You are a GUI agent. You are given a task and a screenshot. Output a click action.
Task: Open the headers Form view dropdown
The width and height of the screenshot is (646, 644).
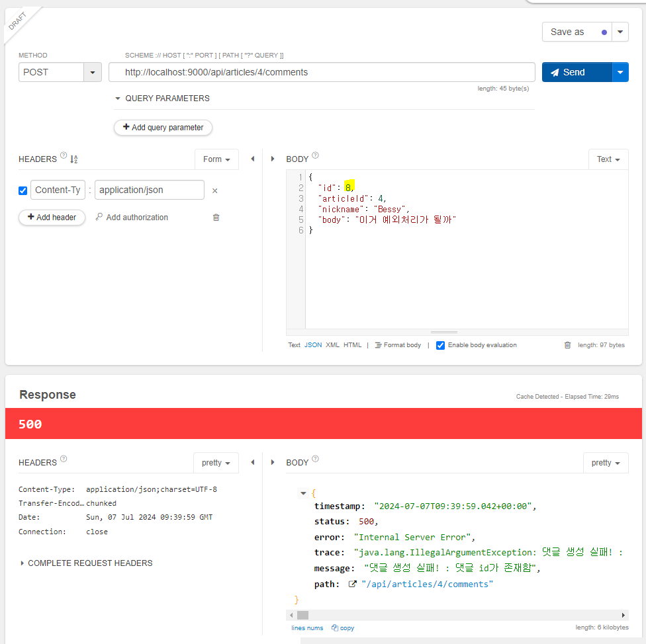(216, 159)
